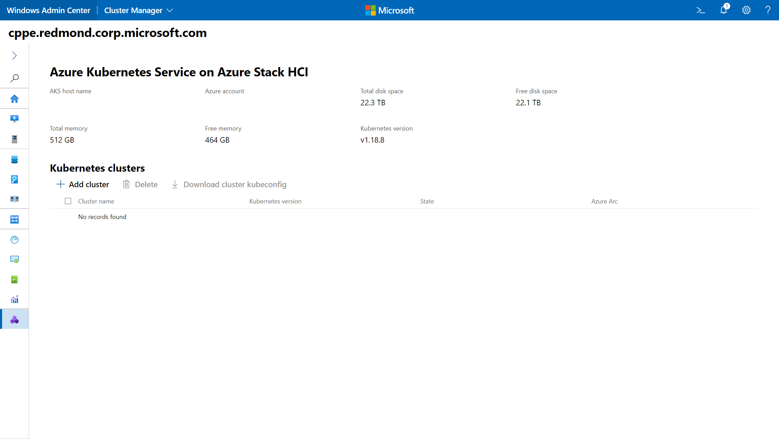Select the Azure Kubernetes Service cubes icon
The image size is (779, 439).
click(x=15, y=319)
